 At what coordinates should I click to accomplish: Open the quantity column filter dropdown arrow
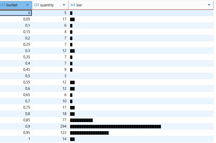[x=64, y=5]
